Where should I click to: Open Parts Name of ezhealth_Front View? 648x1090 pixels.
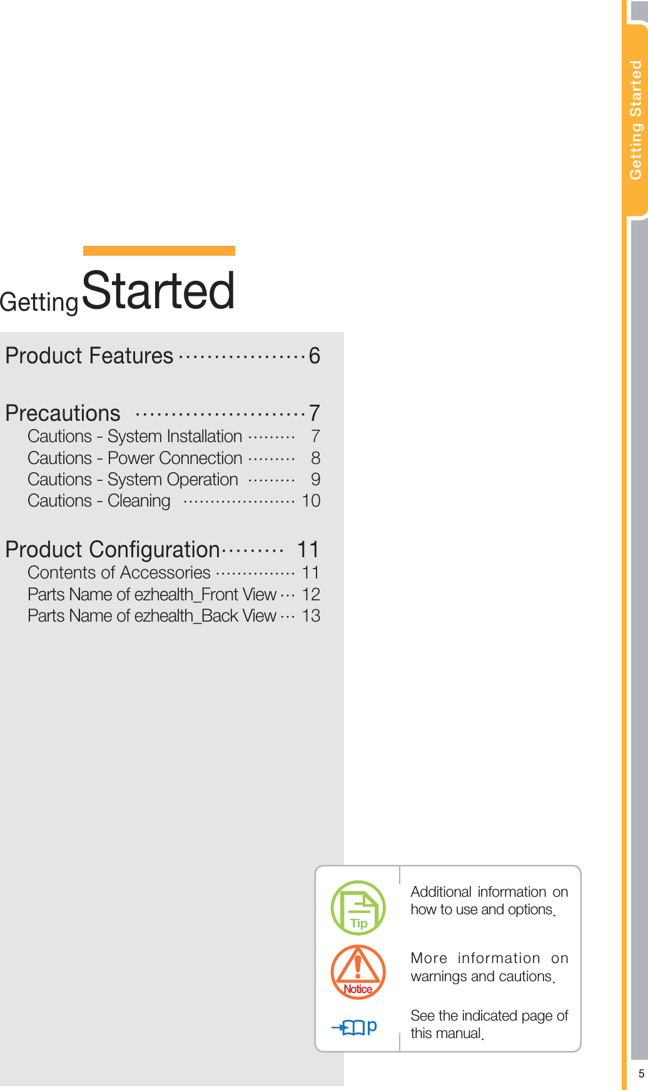(x=152, y=594)
